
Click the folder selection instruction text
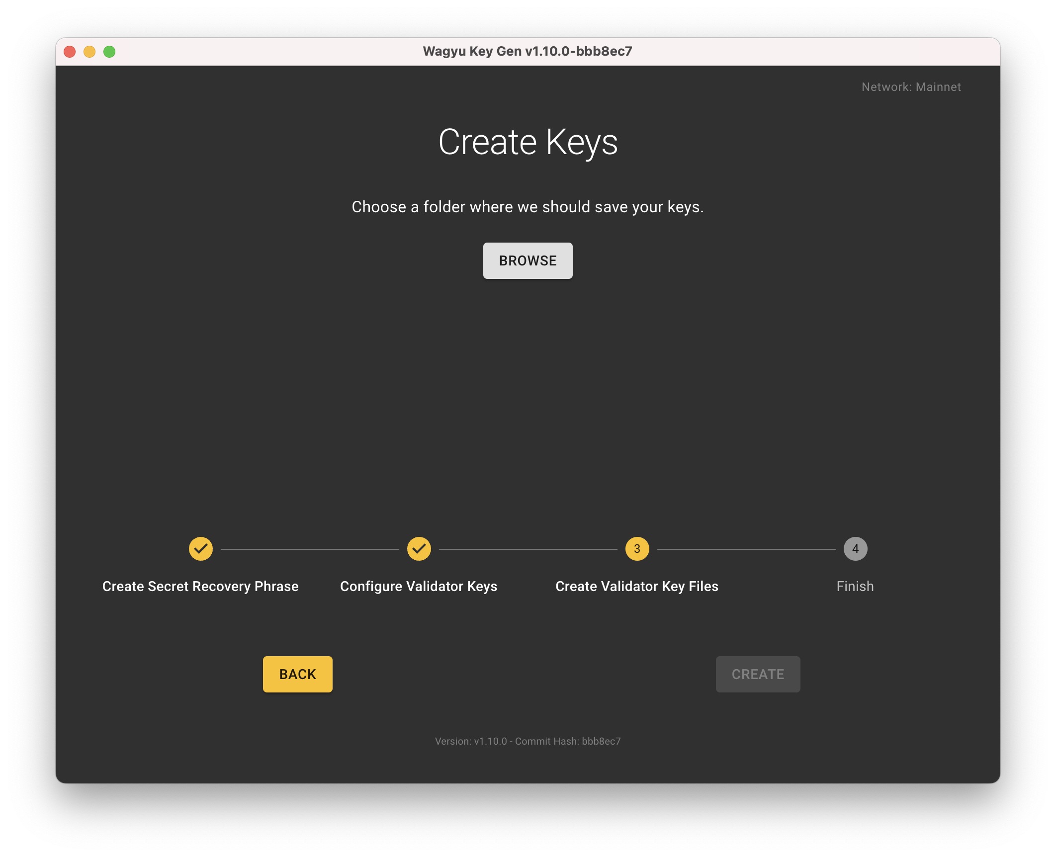tap(528, 207)
